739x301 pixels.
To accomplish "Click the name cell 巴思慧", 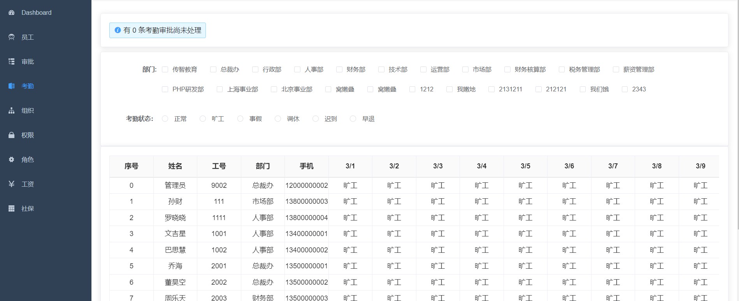I will (175, 250).
